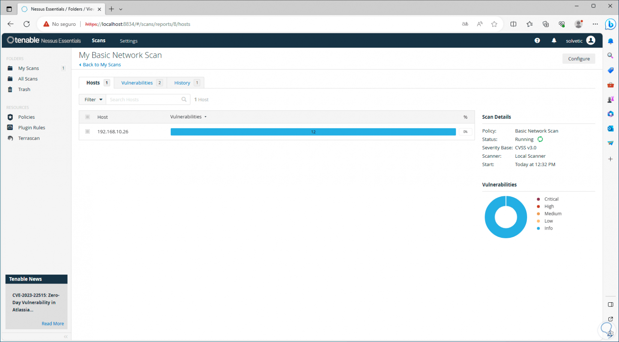619x342 pixels.
Task: Add this page to favorites star
Action: [494, 24]
